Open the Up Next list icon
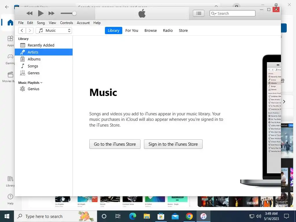 click(198, 13)
